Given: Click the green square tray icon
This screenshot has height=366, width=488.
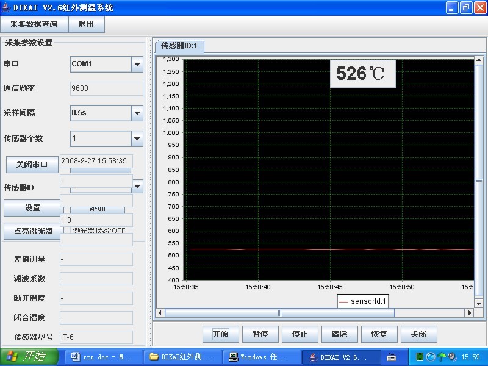Looking at the screenshot, I should point(419,356).
